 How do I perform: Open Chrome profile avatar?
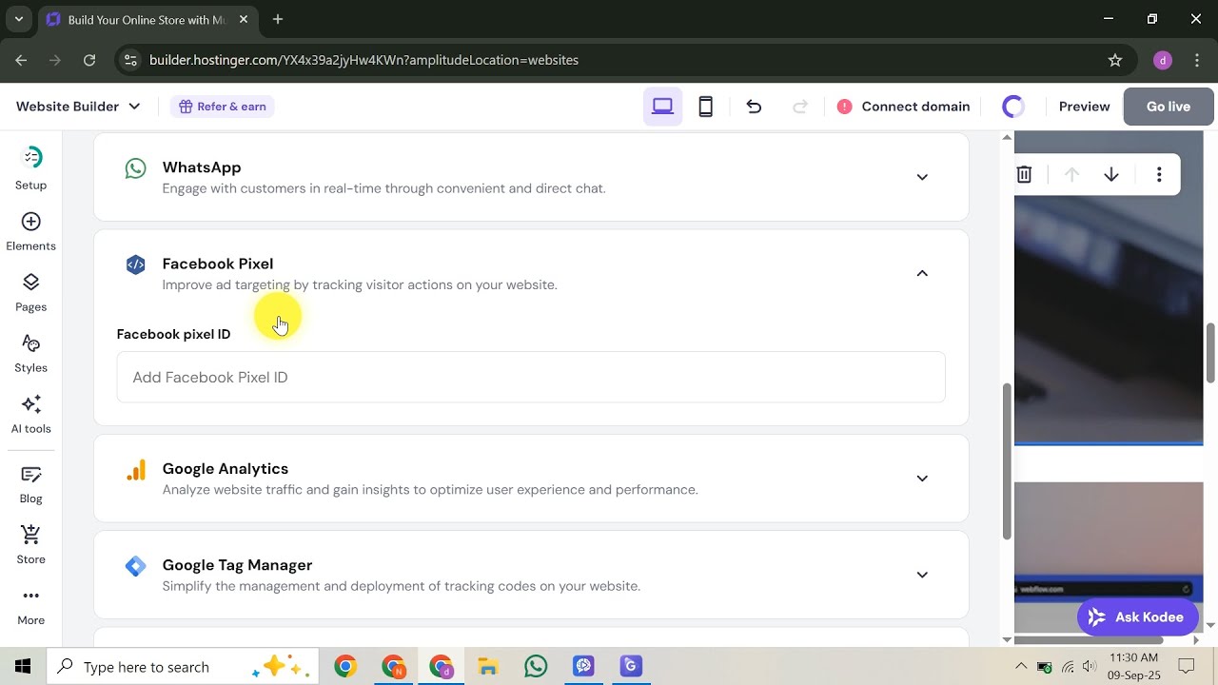click(x=1162, y=60)
